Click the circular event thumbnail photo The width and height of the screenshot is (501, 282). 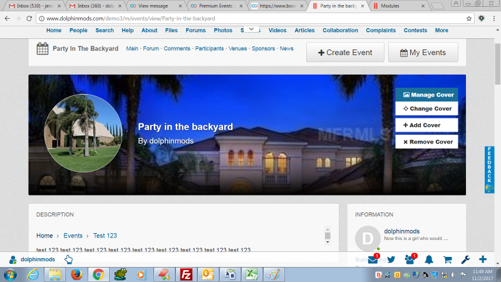coord(83,133)
